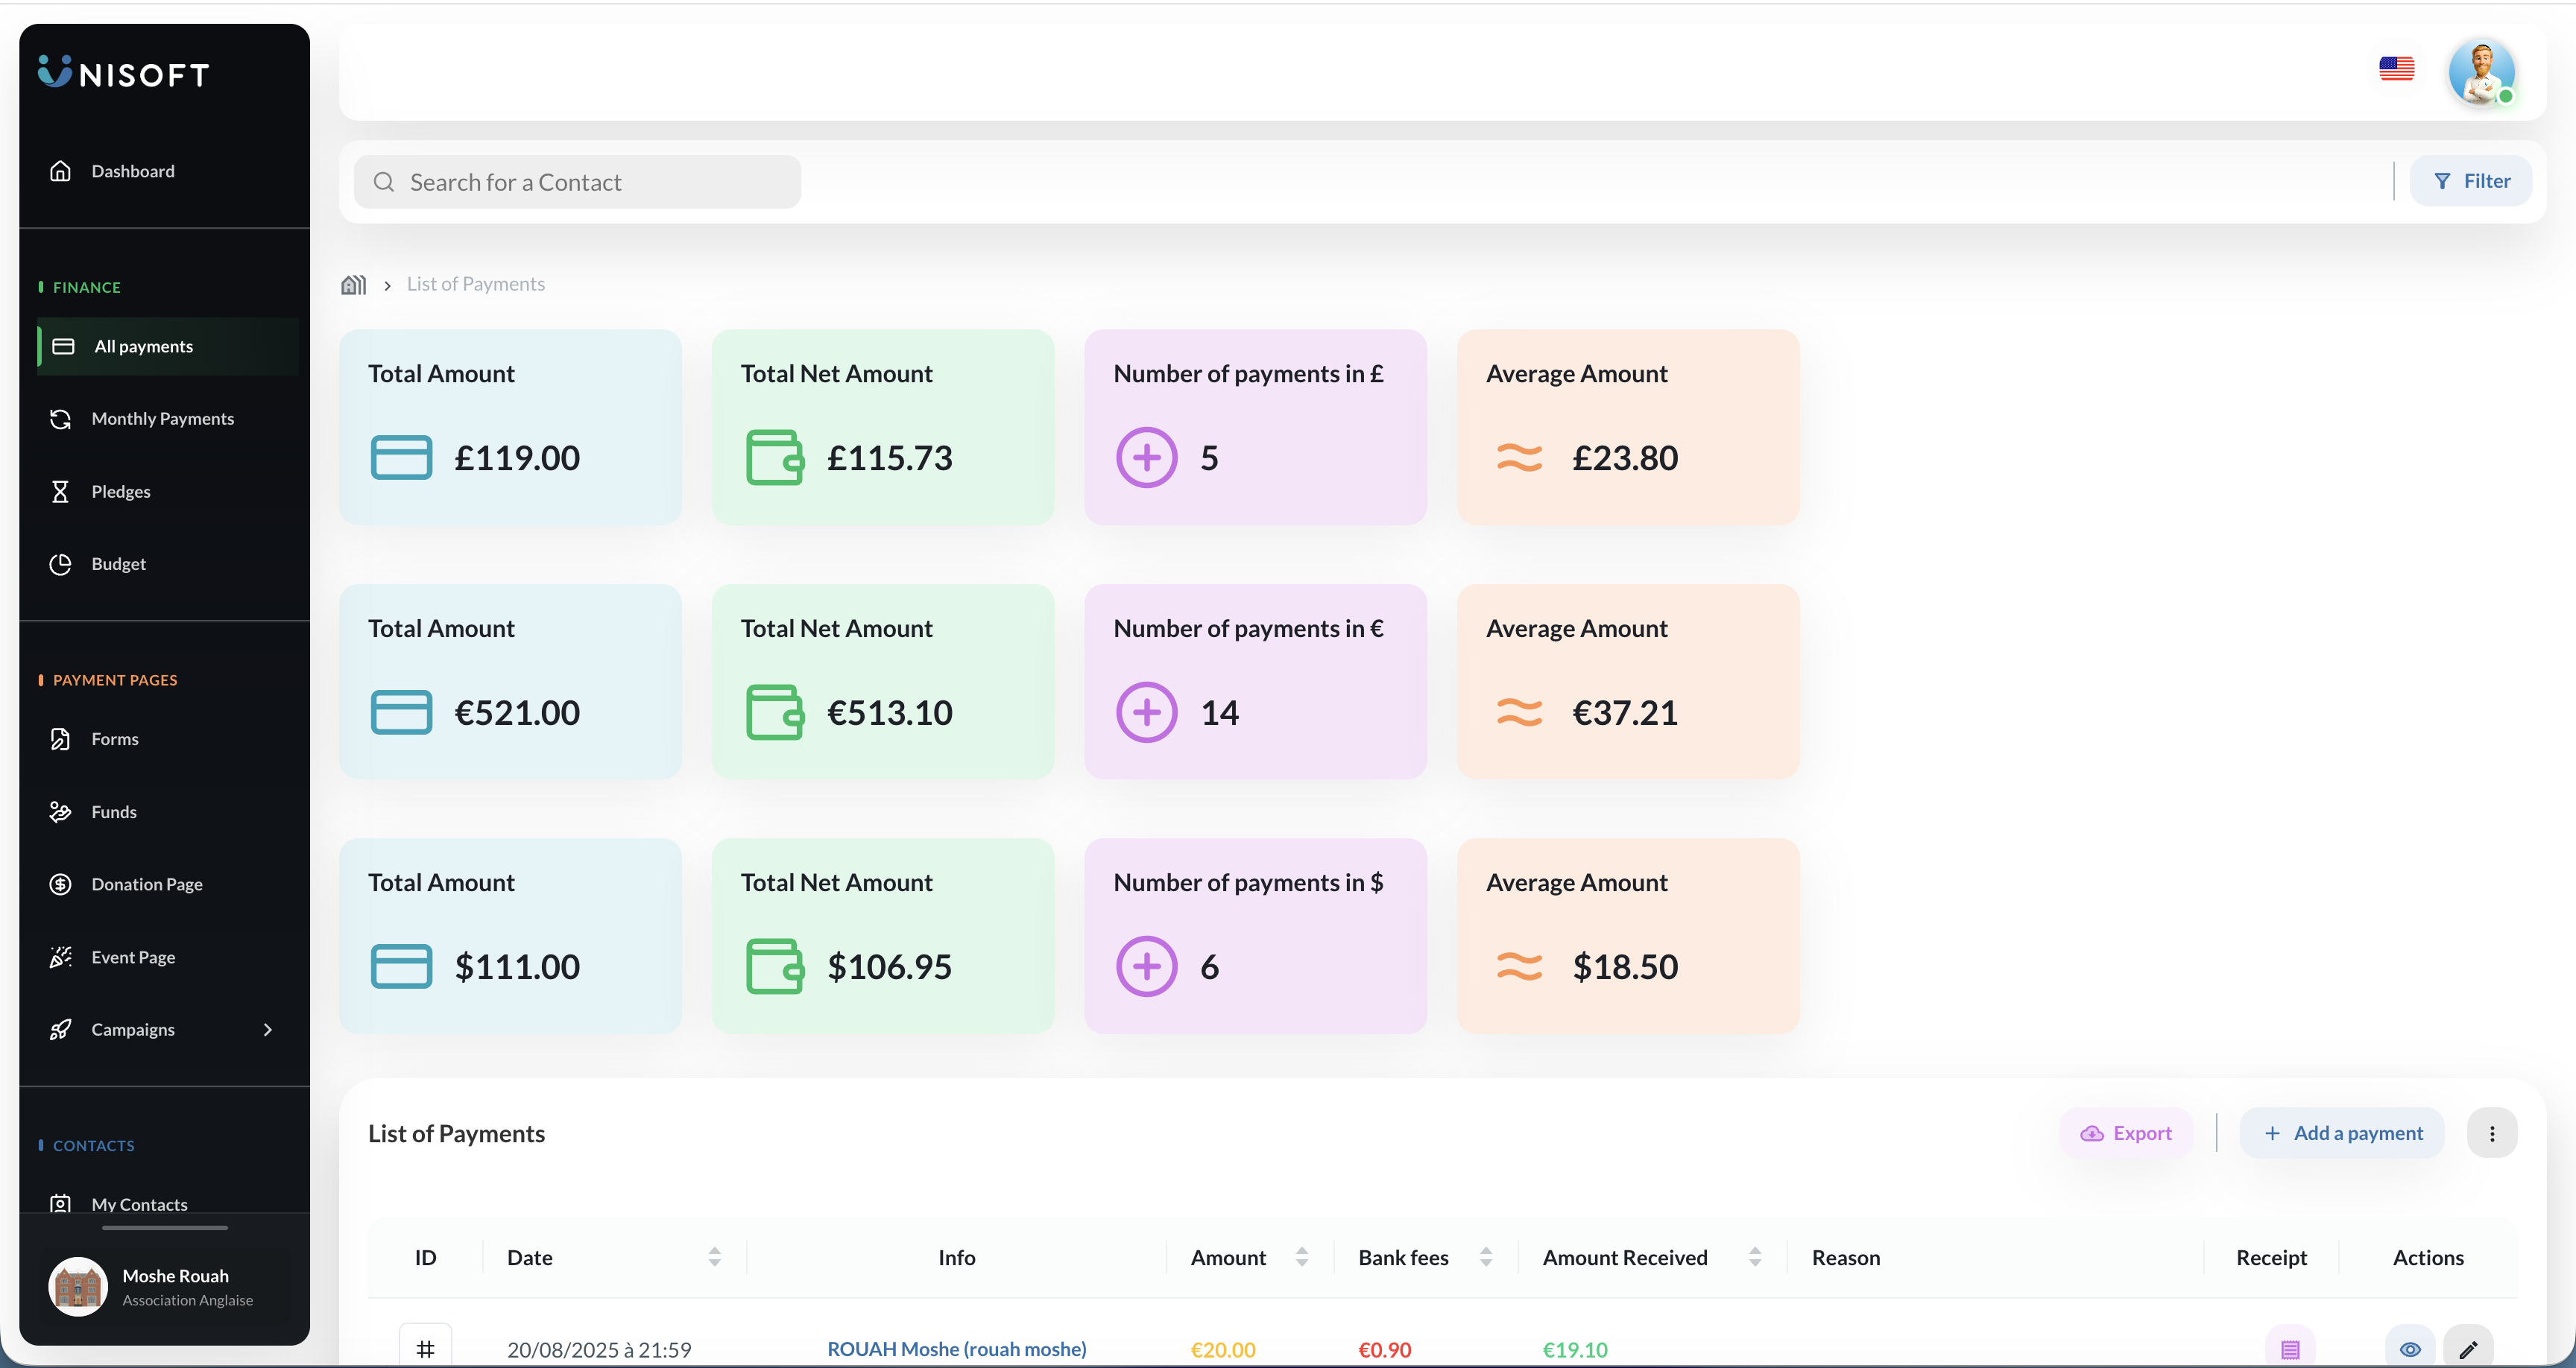Screen dimensions: 2576x1368
Task: Click the Export button
Action: pos(2126,1133)
